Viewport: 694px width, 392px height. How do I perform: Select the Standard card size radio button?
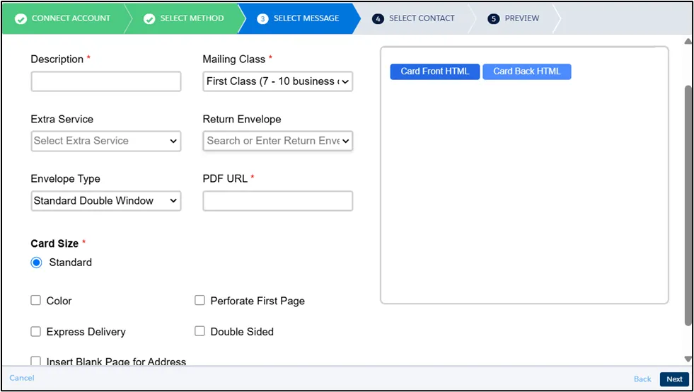[x=37, y=263]
